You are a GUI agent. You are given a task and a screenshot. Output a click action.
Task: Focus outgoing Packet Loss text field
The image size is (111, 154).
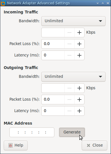pyautogui.click(x=53, y=100)
